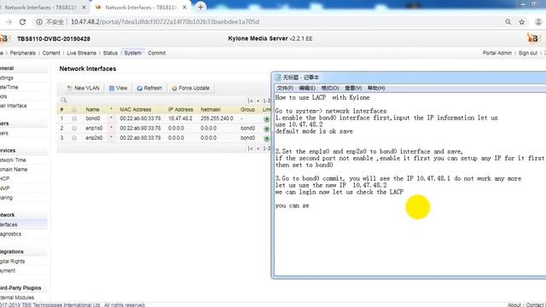This screenshot has width=546, height=307.
Task: Open Notepad 文件(F) menu
Action: click(x=285, y=88)
